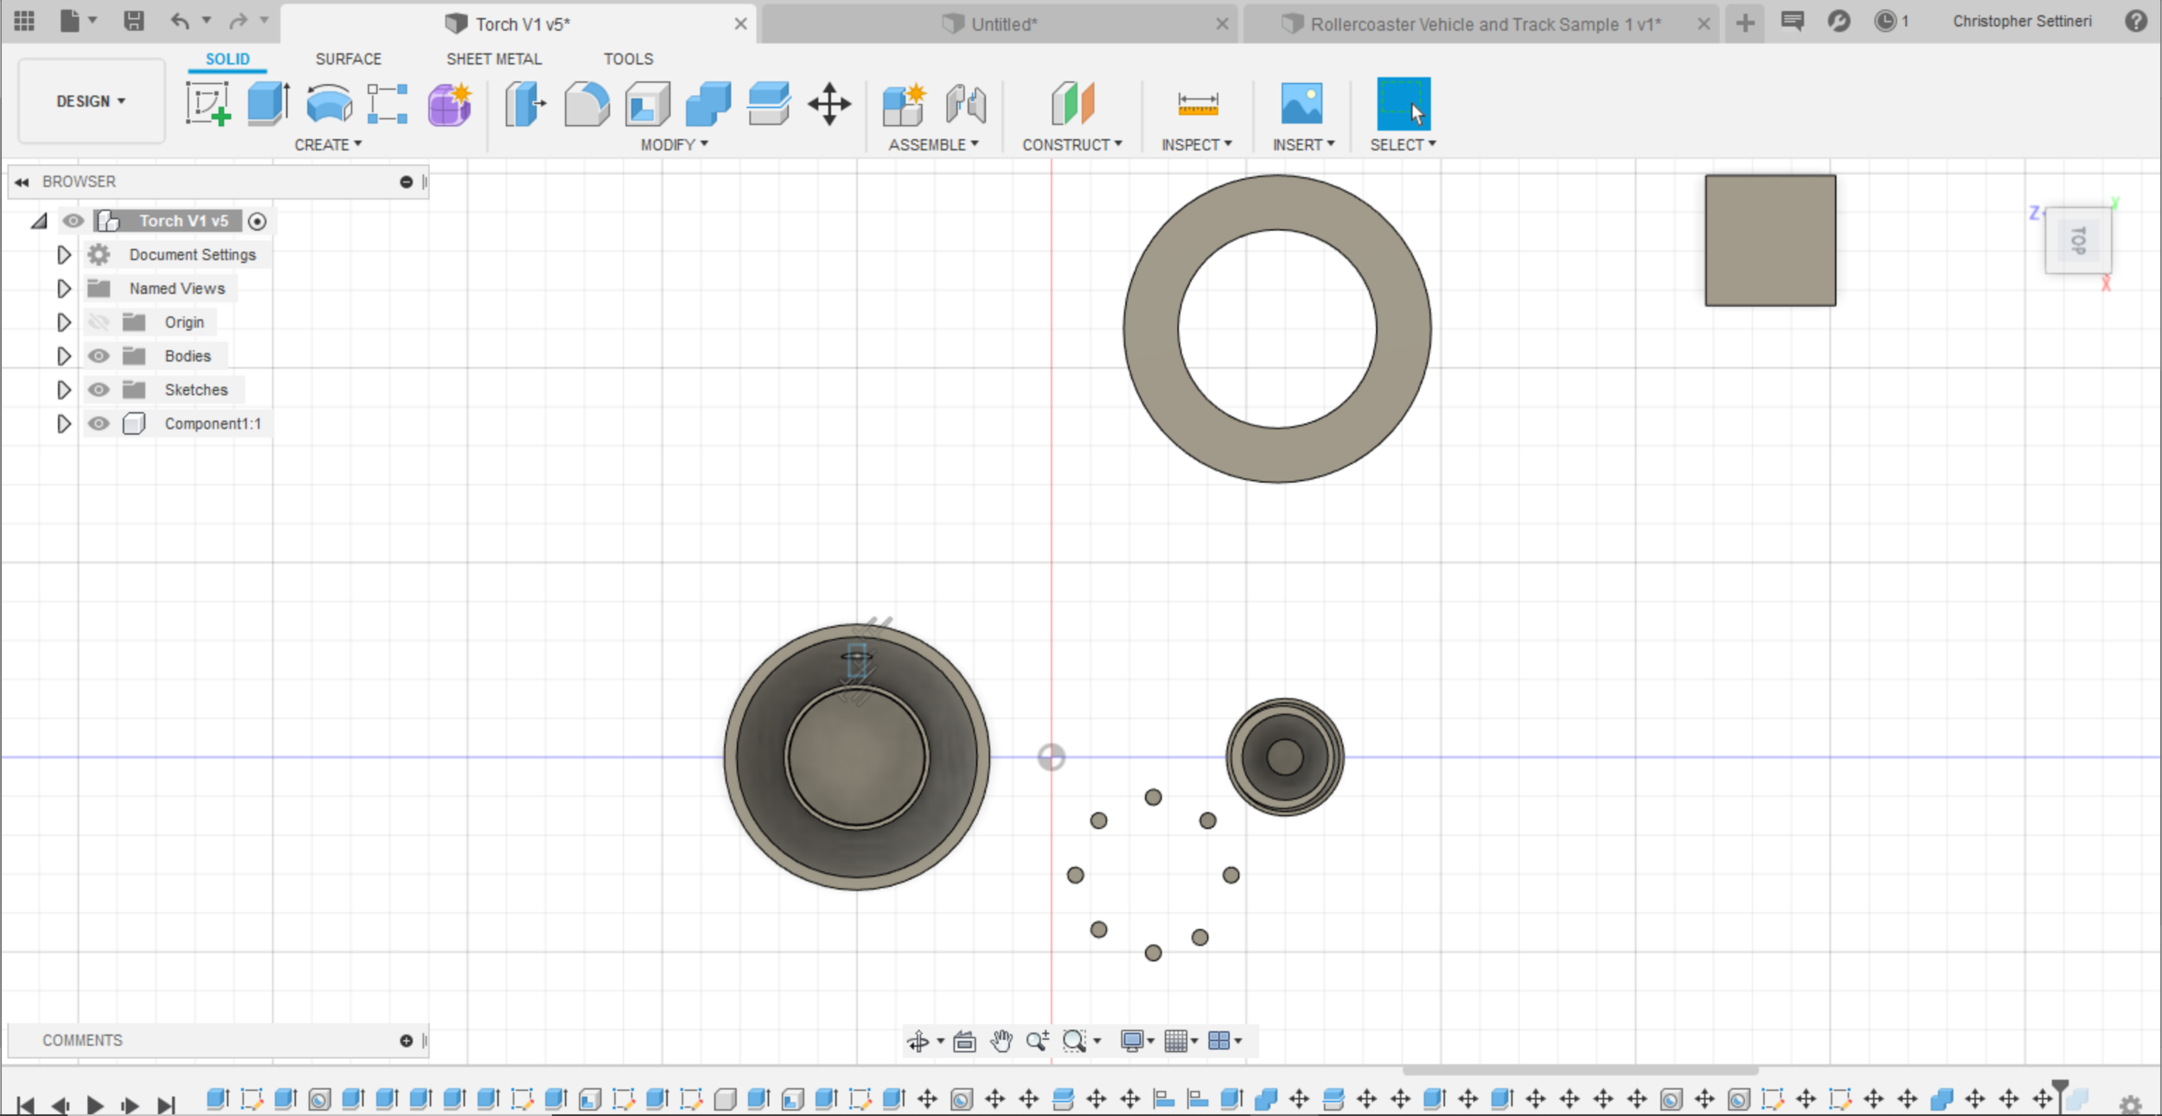Expand the Sketches folder
This screenshot has height=1116, width=2162.
pyautogui.click(x=63, y=390)
